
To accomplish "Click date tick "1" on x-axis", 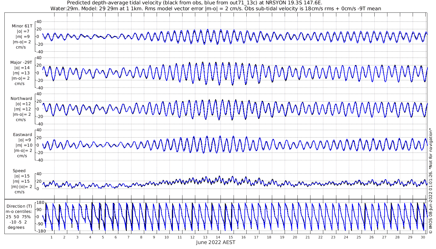I will click(x=52, y=237).
